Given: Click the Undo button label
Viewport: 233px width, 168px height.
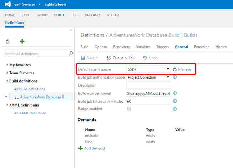Looking at the screenshot, I should click(153, 58).
